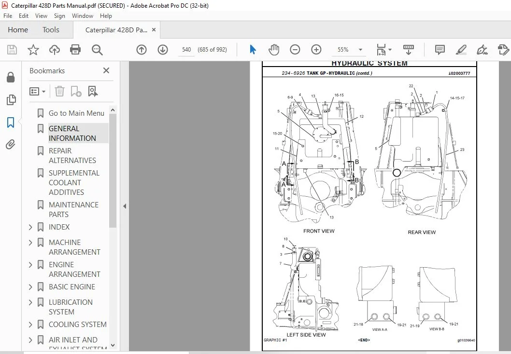511x354 pixels.
Task: Open the Help menu
Action: tap(106, 15)
